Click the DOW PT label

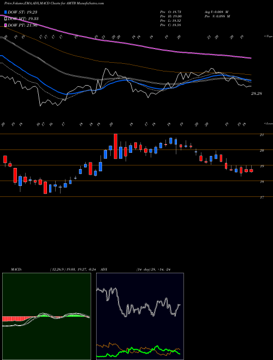point(22,25)
